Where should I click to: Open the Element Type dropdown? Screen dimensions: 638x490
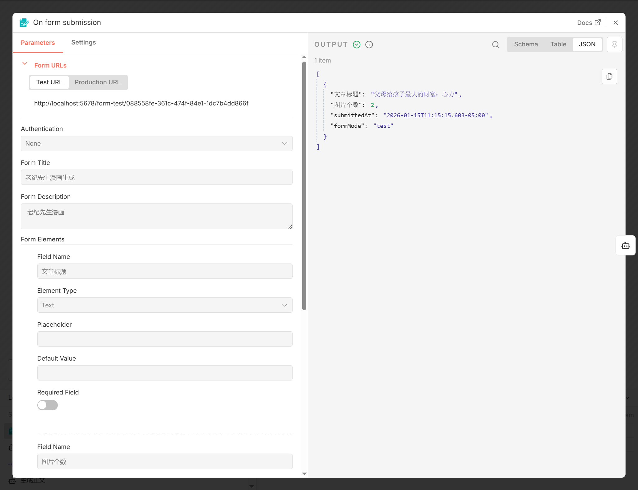(164, 305)
